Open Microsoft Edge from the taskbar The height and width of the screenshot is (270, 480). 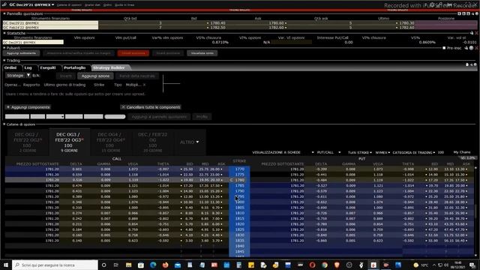pyautogui.click(x=153, y=265)
